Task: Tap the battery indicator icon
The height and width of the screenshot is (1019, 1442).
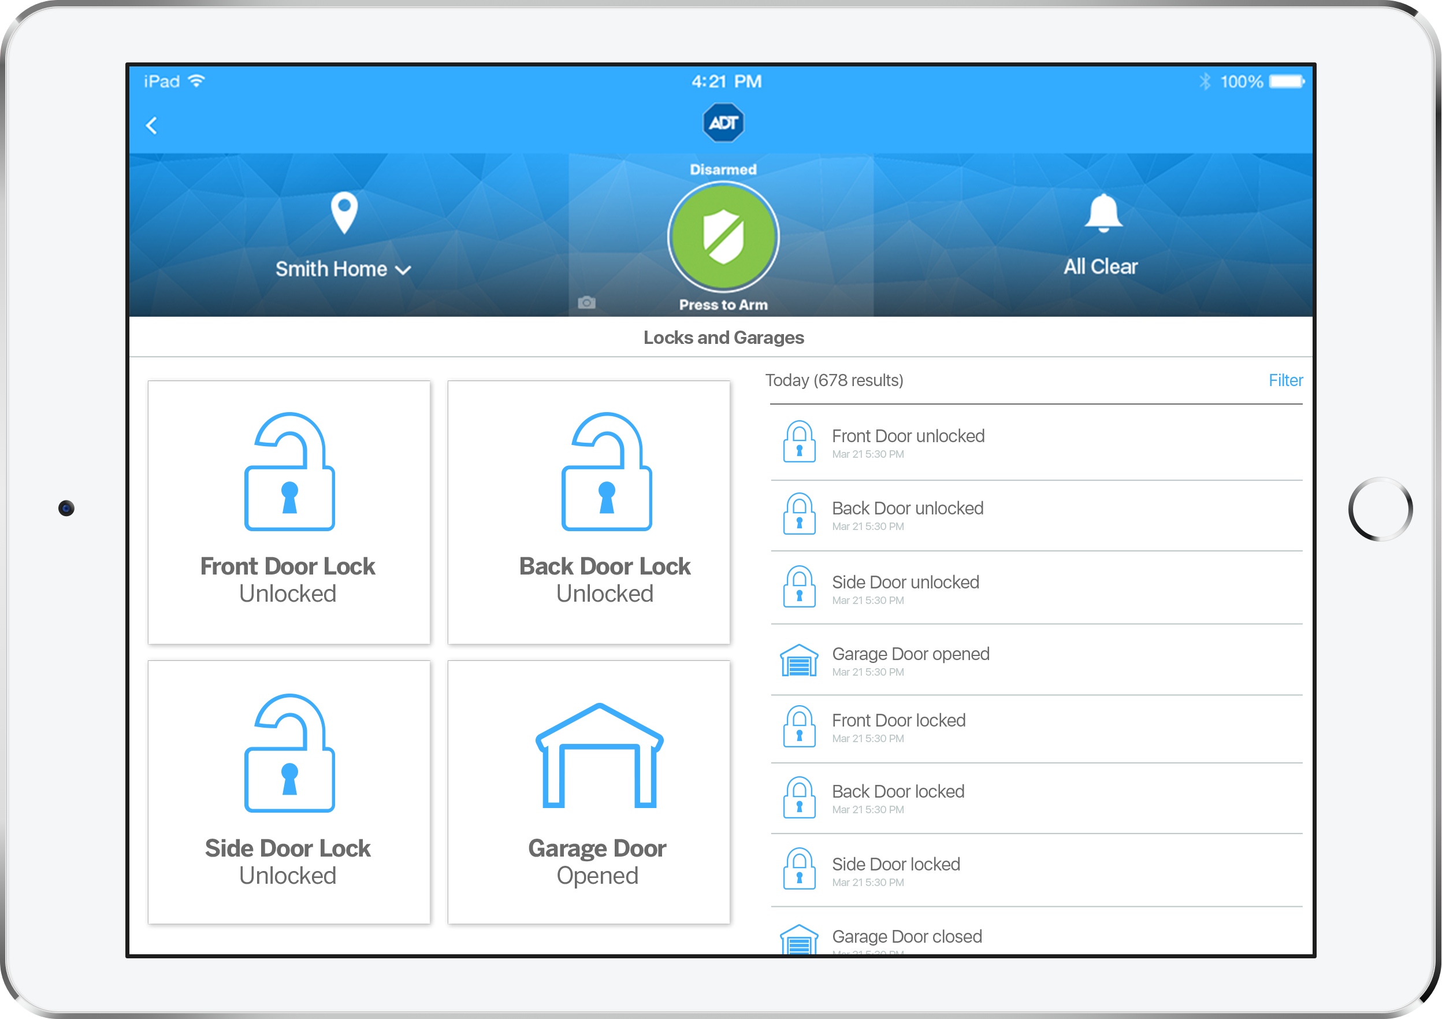Action: point(1286,81)
